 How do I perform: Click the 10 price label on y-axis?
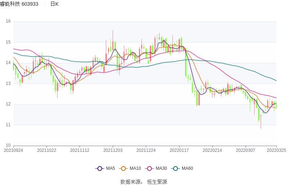click(x=8, y=146)
